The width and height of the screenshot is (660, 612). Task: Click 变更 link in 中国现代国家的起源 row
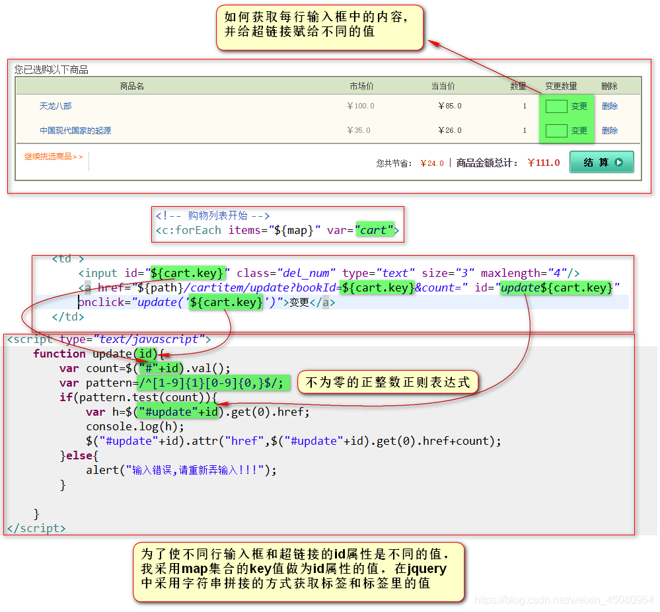click(x=579, y=131)
